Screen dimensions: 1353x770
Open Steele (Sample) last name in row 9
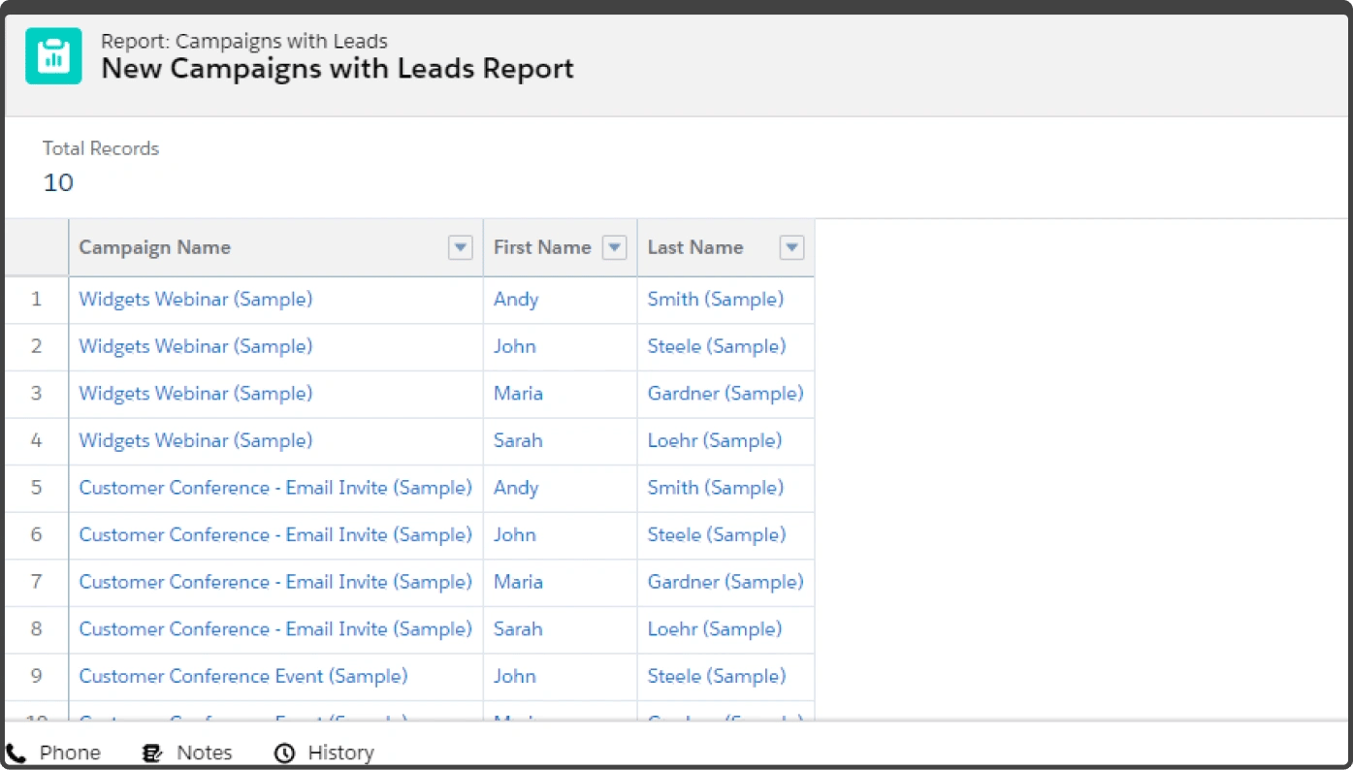[717, 676]
